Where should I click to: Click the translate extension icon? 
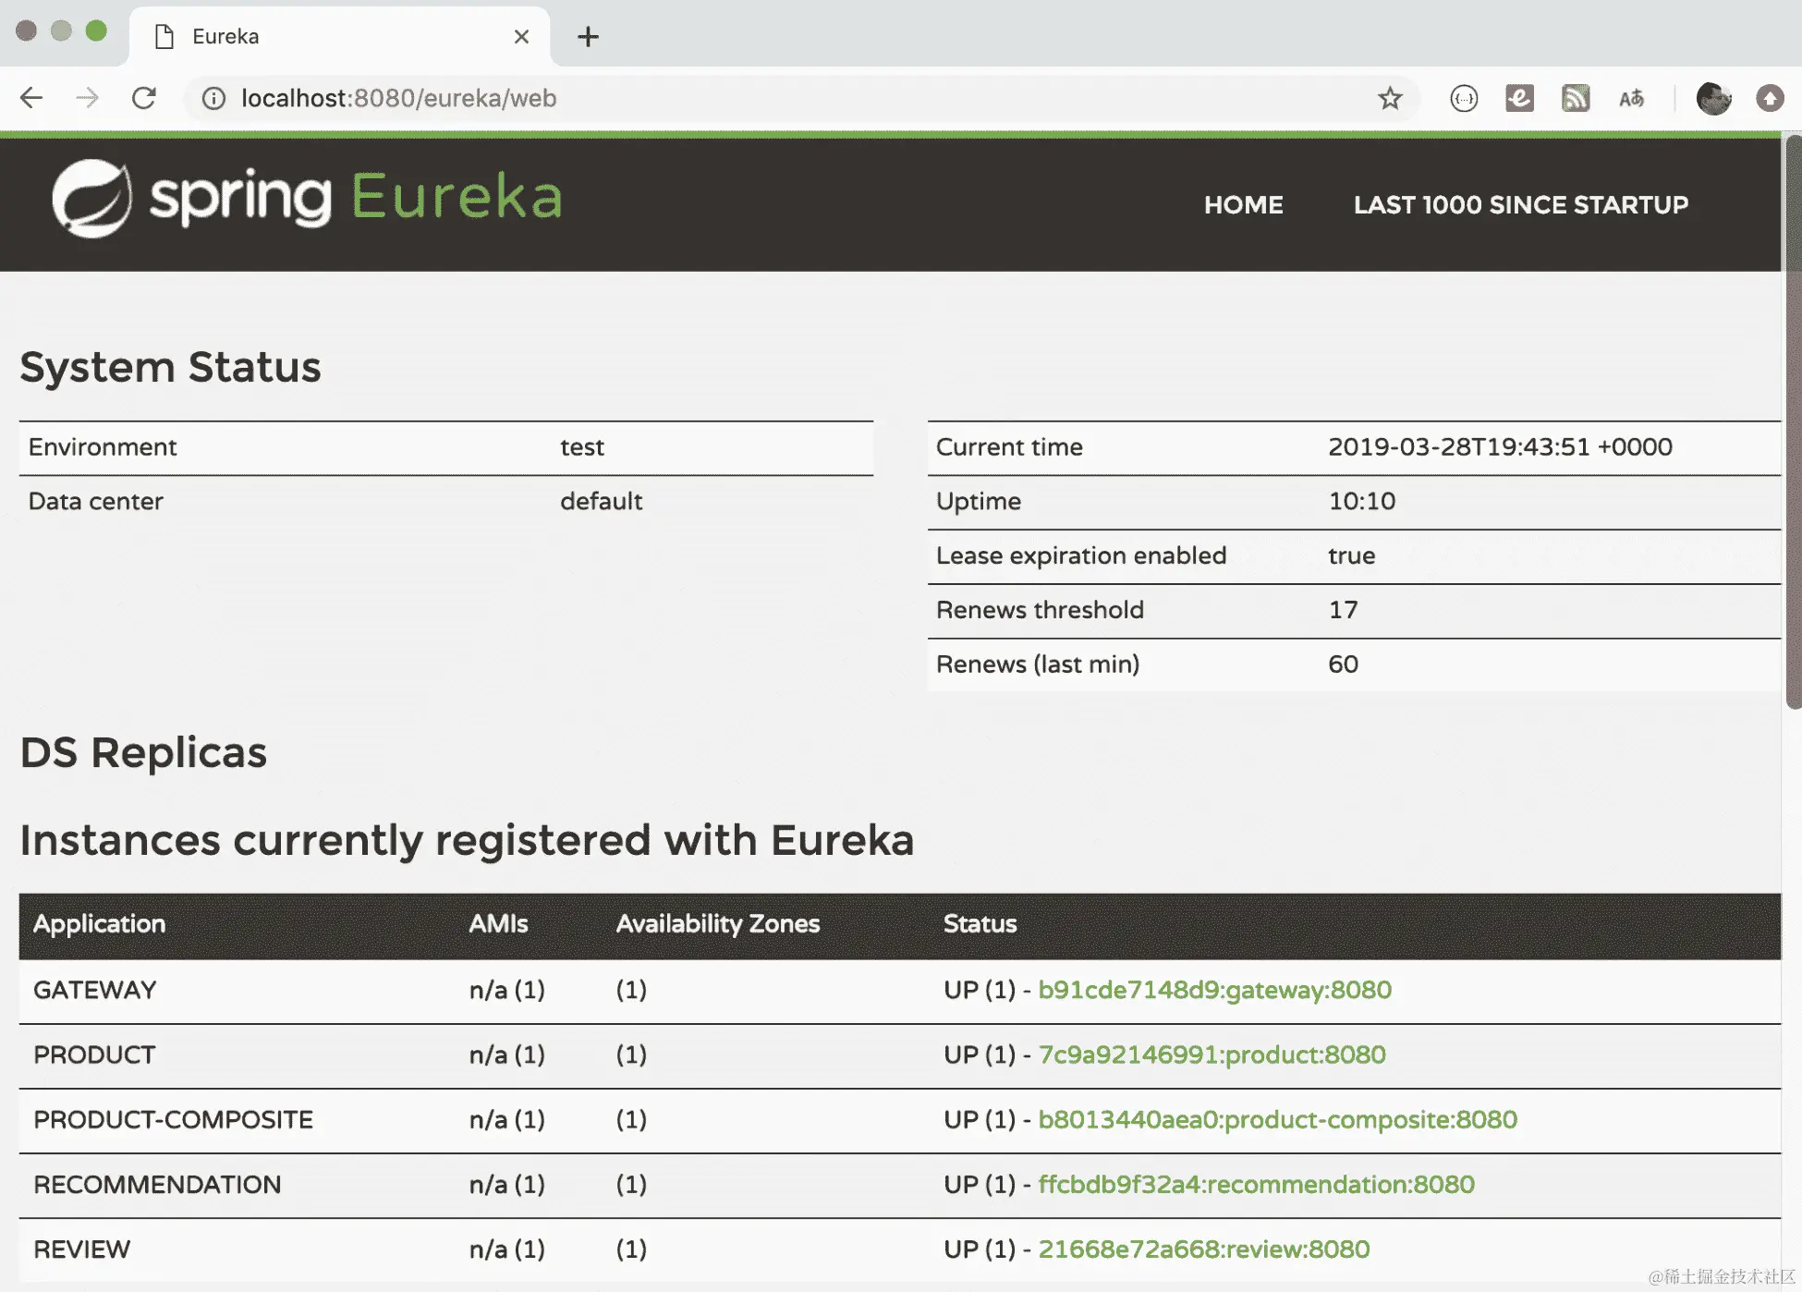pyautogui.click(x=1632, y=98)
